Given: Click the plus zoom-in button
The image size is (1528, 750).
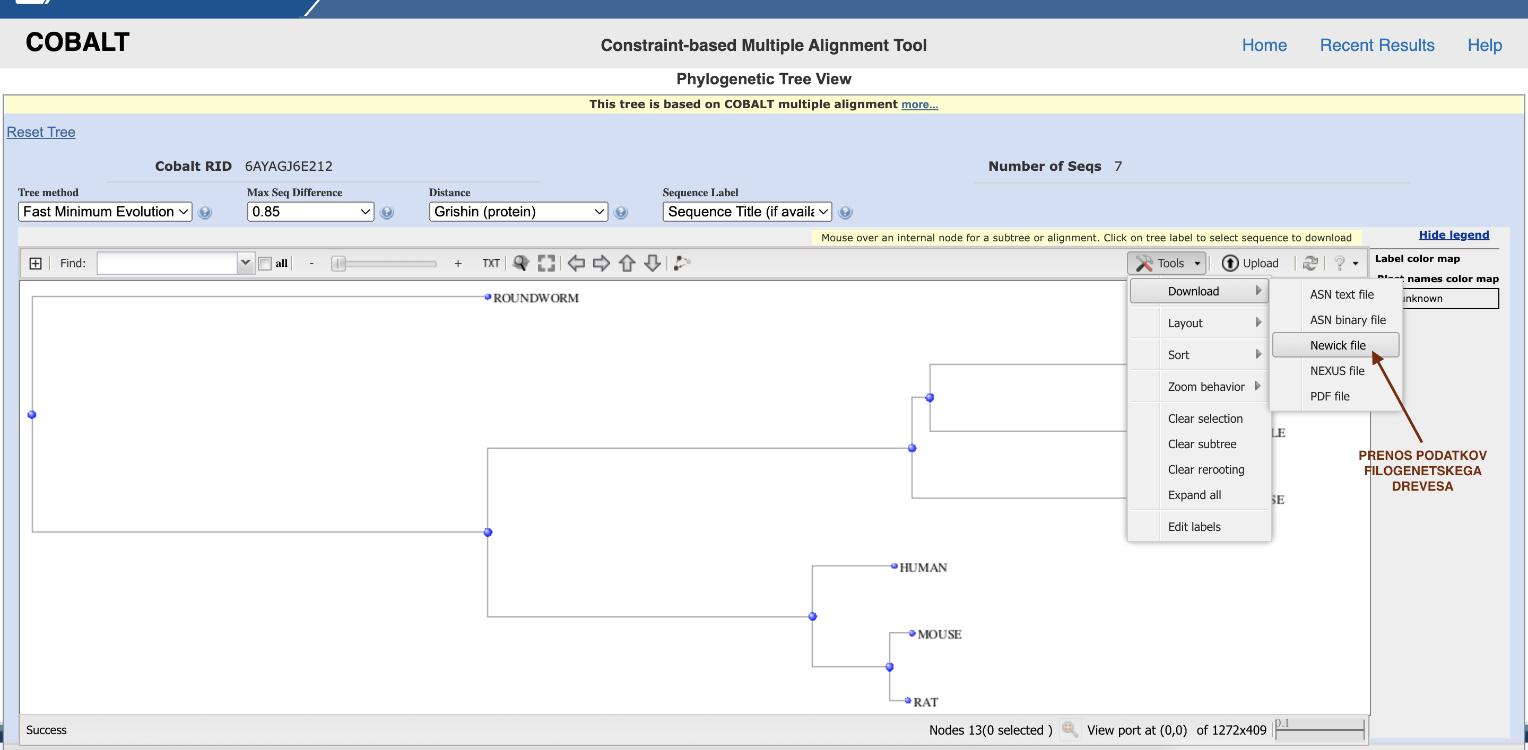Looking at the screenshot, I should tap(457, 263).
